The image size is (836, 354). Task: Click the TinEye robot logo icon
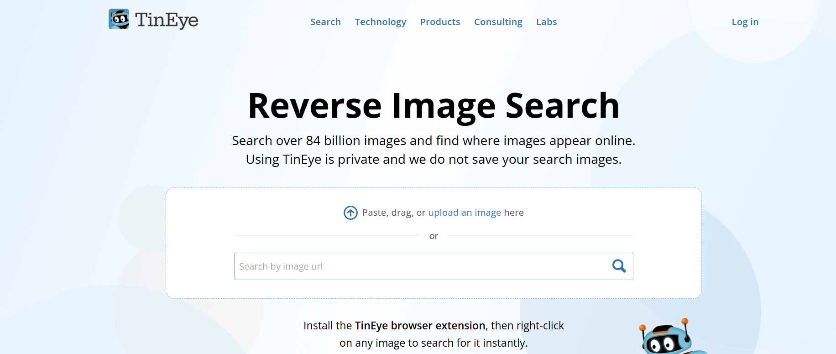coord(119,19)
